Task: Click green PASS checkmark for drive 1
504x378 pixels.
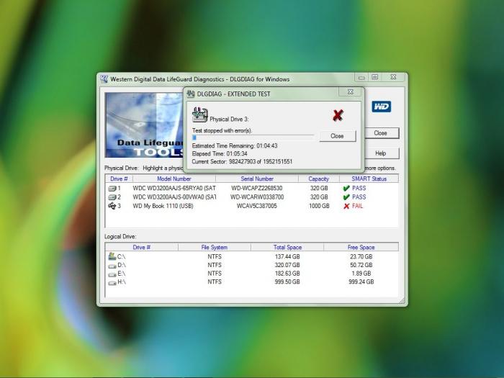Action: pyautogui.click(x=346, y=189)
